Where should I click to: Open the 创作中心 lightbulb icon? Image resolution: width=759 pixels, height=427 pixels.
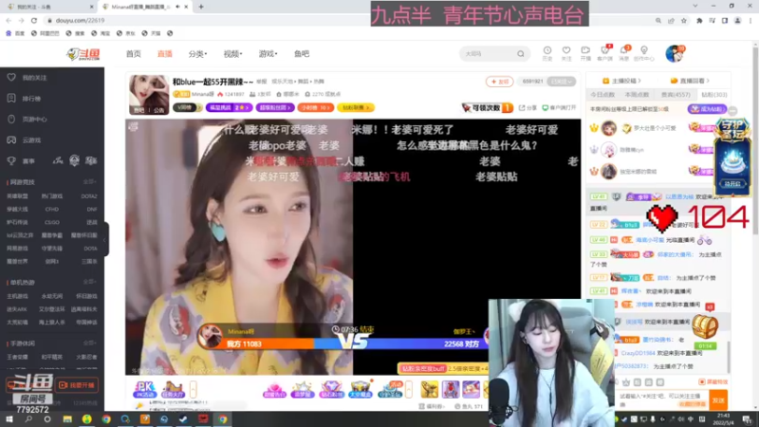tap(644, 53)
